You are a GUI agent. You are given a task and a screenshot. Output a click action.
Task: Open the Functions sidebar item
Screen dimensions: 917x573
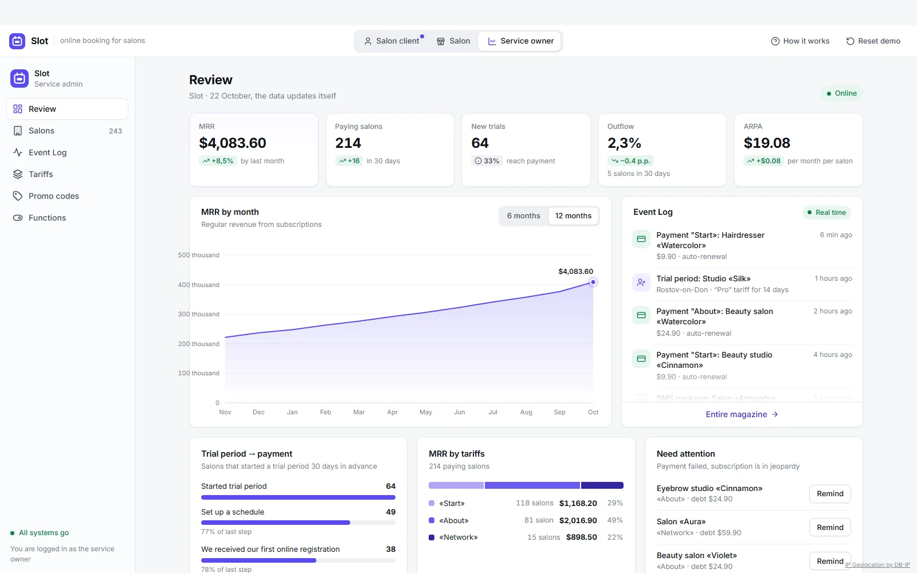[68, 218]
